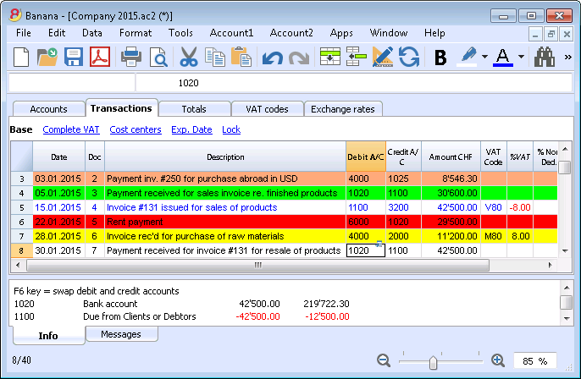The width and height of the screenshot is (581, 379).
Task: Expand the highlight color dropdown arrow
Action: click(x=484, y=57)
